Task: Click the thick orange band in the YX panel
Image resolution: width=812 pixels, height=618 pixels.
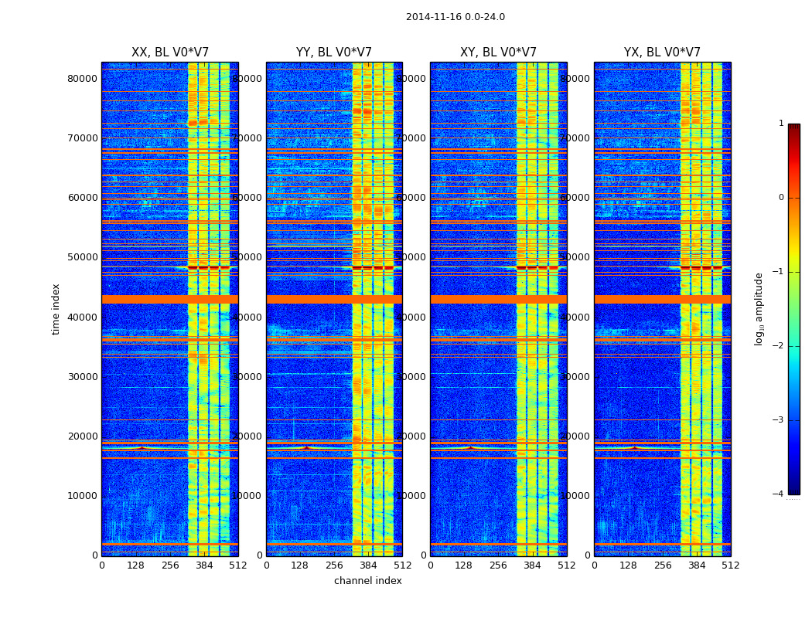Action: click(x=662, y=299)
